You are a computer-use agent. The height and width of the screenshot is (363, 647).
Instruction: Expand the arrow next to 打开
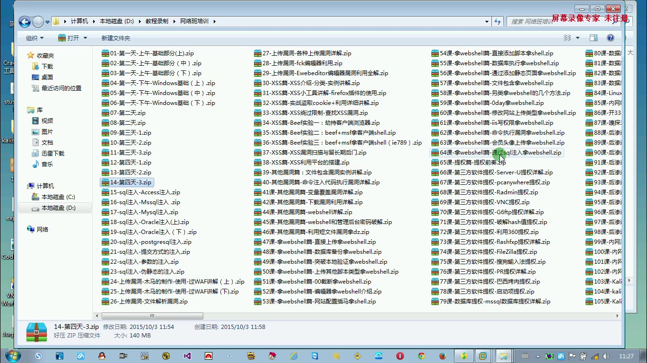85,38
